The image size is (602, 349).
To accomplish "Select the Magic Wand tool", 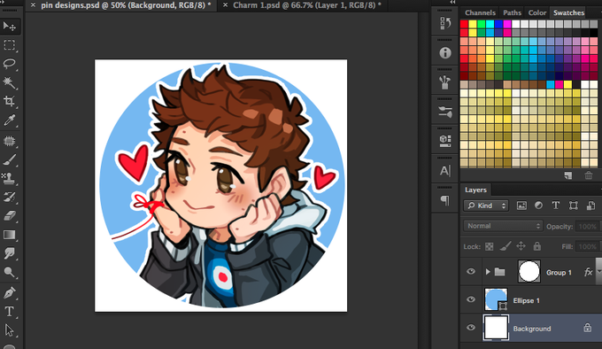I will [x=9, y=82].
